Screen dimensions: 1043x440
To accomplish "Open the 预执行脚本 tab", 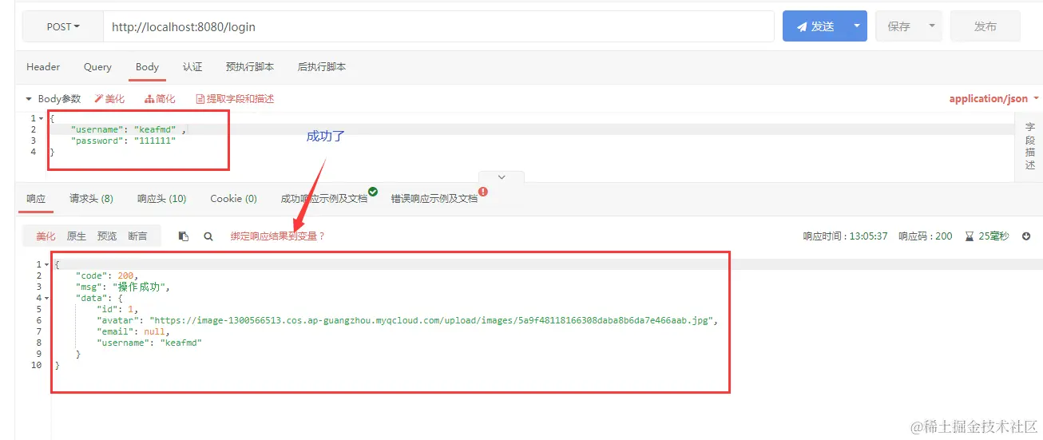I will coord(250,67).
